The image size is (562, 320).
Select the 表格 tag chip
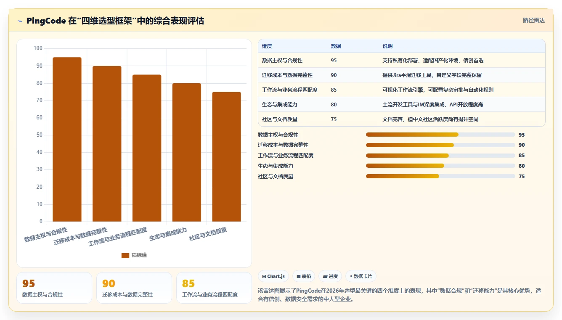tap(304, 276)
